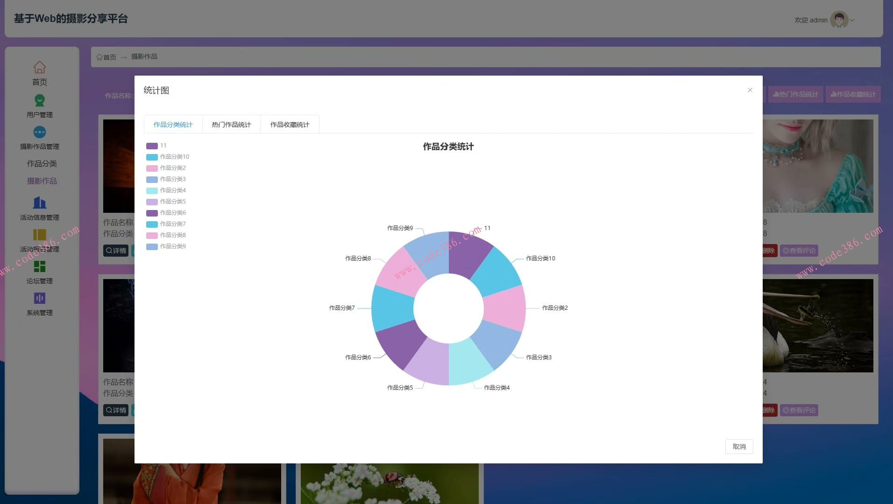This screenshot has width=893, height=504.
Task: Click the admin avatar picture
Action: (839, 20)
